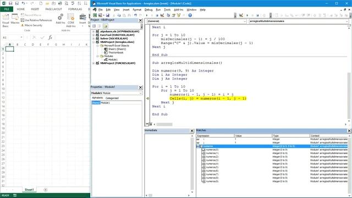The height and width of the screenshot is (198, 352).
Task: Click Add-Ins gear icon in Excel ribbon
Action: tap(61, 19)
